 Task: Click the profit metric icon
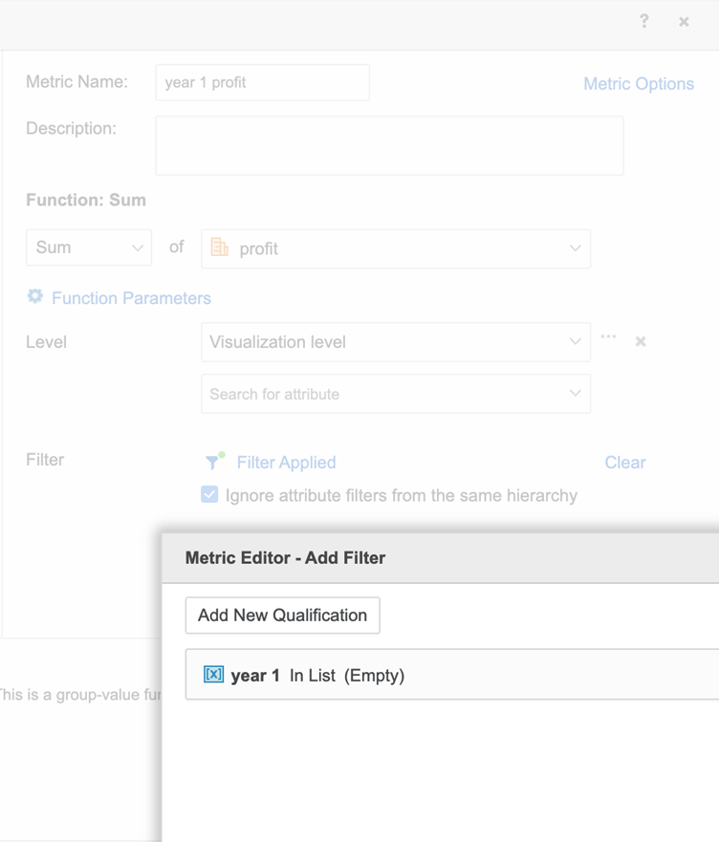tap(220, 248)
